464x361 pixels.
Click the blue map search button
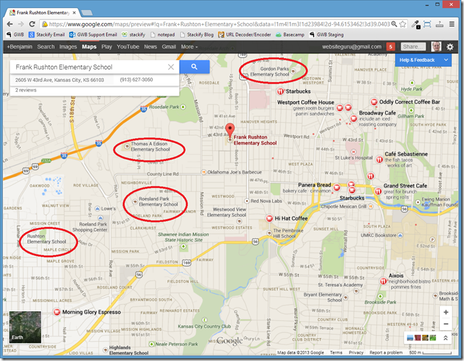click(194, 67)
